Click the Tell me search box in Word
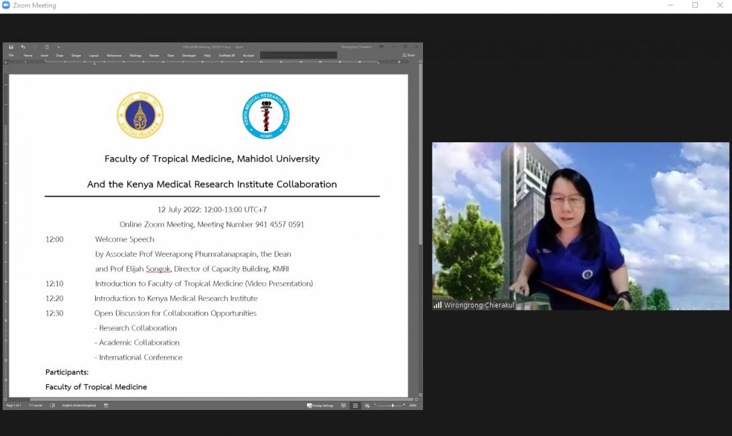The height and width of the screenshot is (436, 732). 298,55
